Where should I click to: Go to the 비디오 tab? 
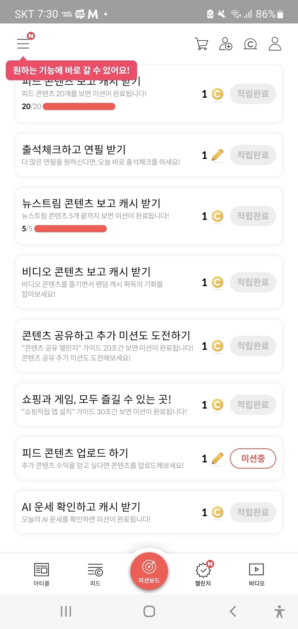tap(256, 574)
